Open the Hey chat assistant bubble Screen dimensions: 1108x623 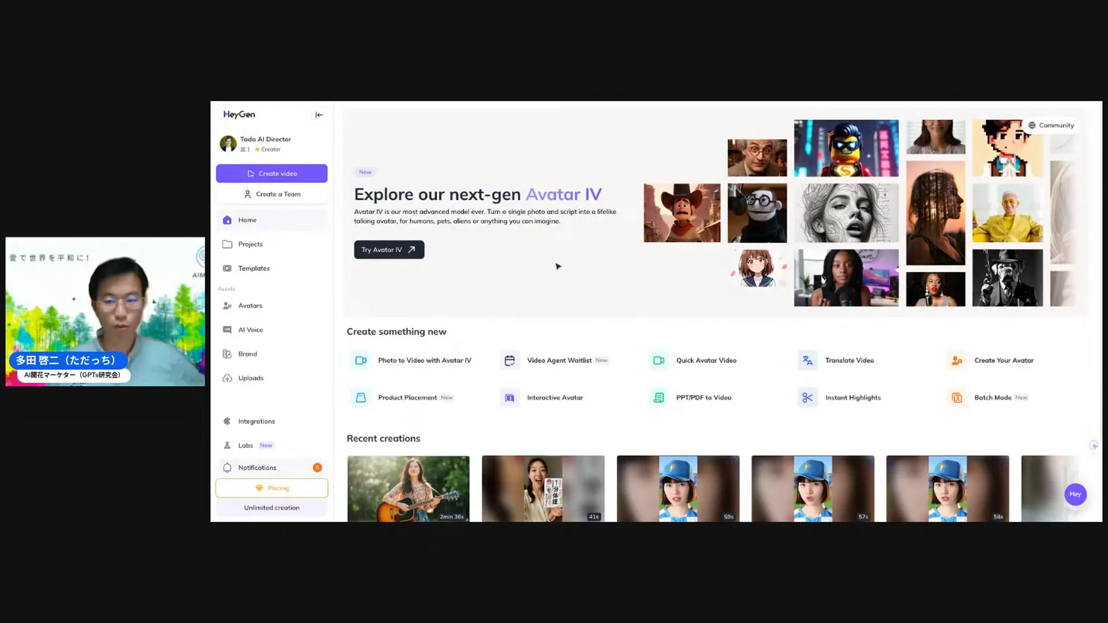coord(1075,494)
